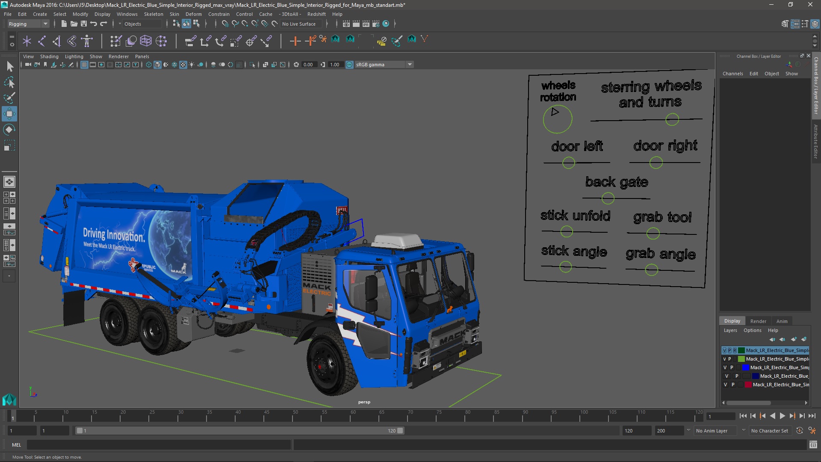Click the red layer color swatch
The image size is (821, 462).
[748, 385]
